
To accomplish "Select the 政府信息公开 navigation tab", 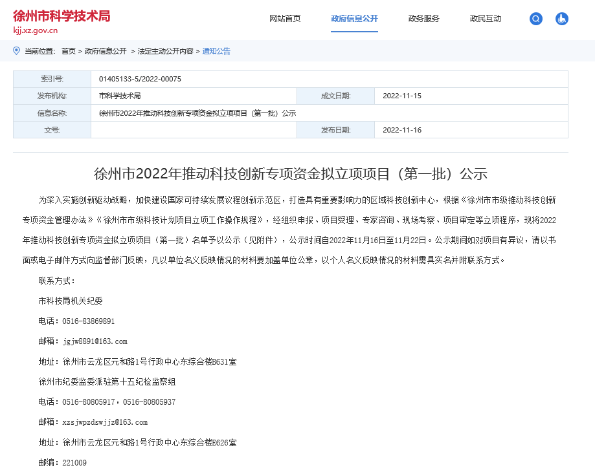I will 354,19.
